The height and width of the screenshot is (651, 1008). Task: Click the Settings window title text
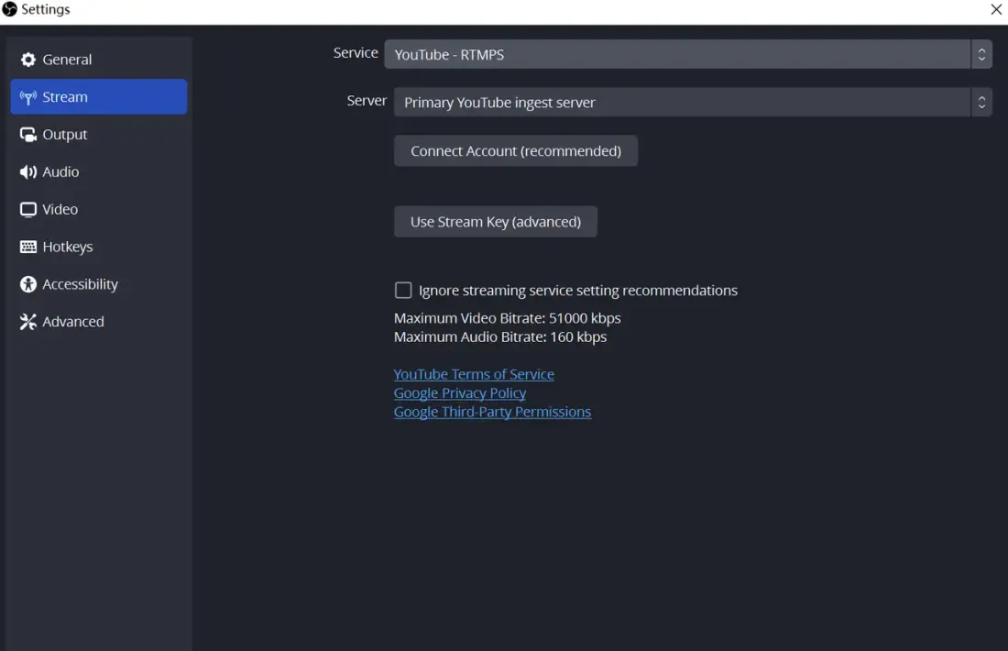(46, 10)
